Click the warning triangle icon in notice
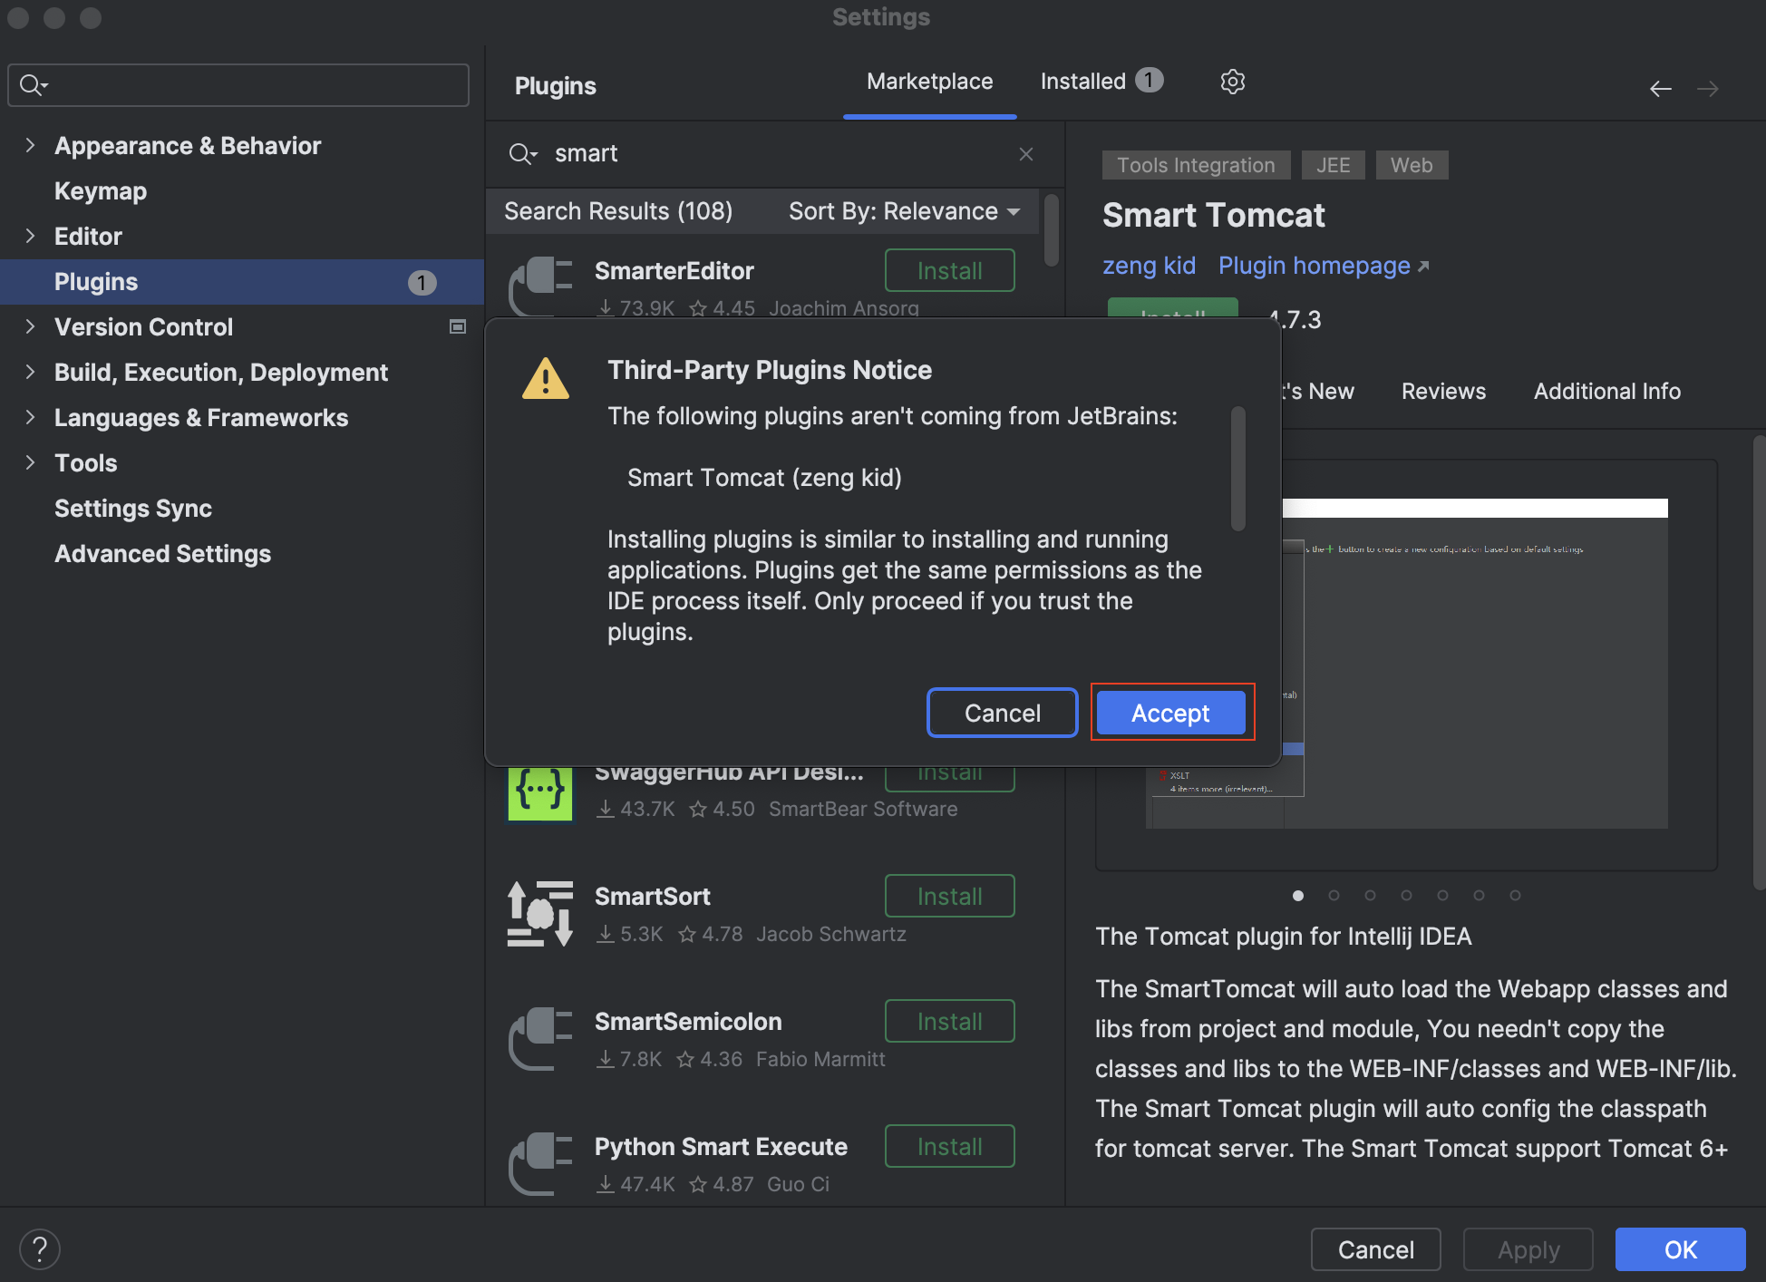The width and height of the screenshot is (1766, 1282). pyautogui.click(x=546, y=379)
